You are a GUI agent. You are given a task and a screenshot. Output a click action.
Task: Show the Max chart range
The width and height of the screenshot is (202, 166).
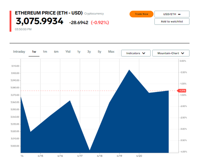(x=111, y=52)
